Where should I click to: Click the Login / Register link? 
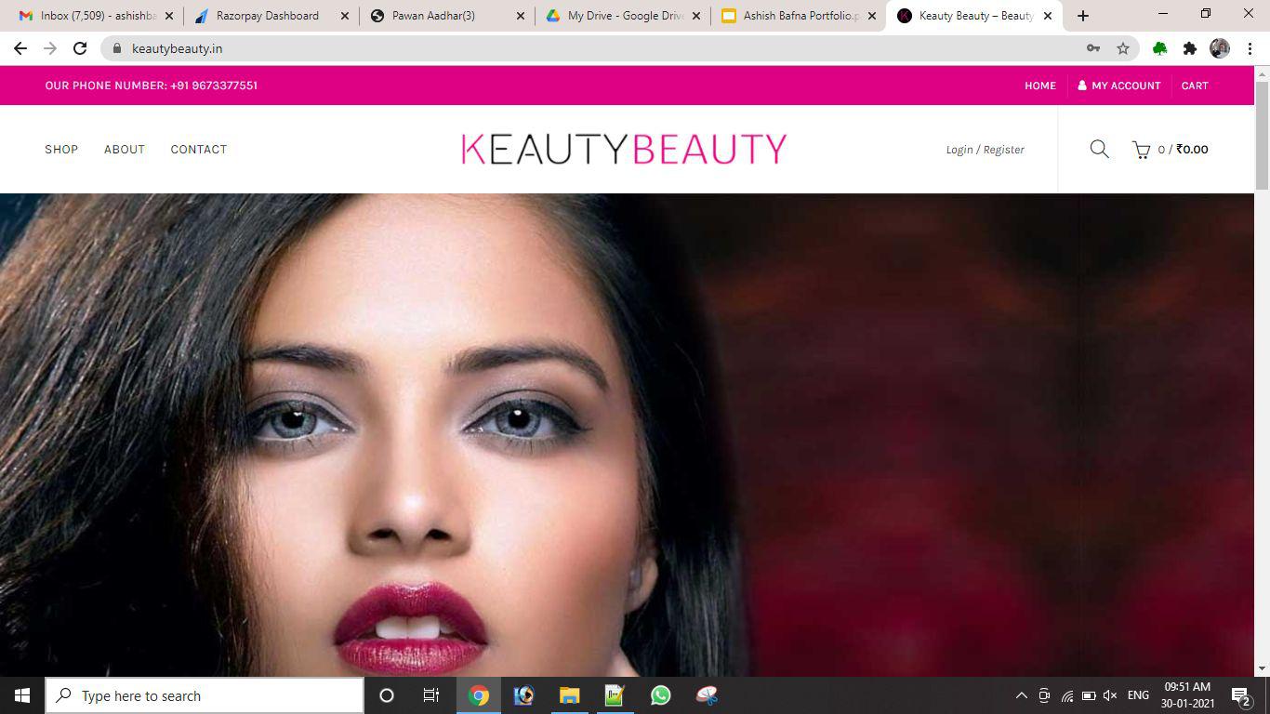985,150
